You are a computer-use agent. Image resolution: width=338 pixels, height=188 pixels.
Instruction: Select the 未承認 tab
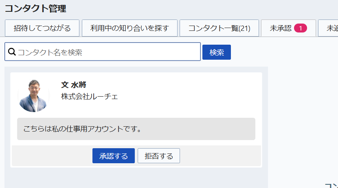click(281, 28)
